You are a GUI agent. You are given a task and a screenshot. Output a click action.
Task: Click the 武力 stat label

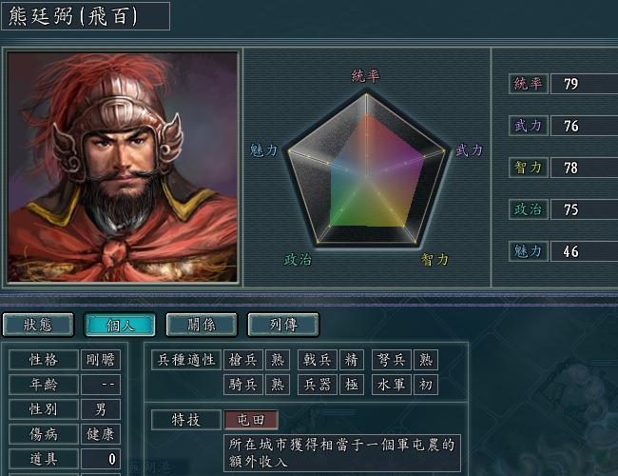pyautogui.click(x=528, y=126)
